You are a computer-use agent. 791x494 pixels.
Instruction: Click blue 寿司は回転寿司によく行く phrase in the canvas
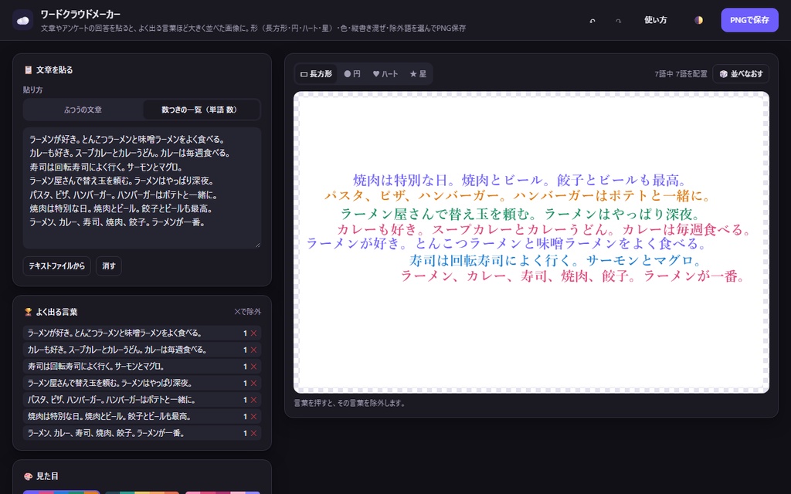click(555, 261)
